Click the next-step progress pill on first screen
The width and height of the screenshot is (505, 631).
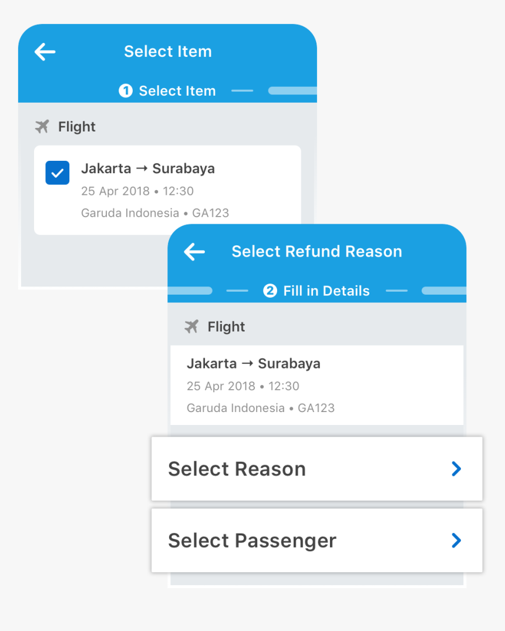click(x=292, y=91)
